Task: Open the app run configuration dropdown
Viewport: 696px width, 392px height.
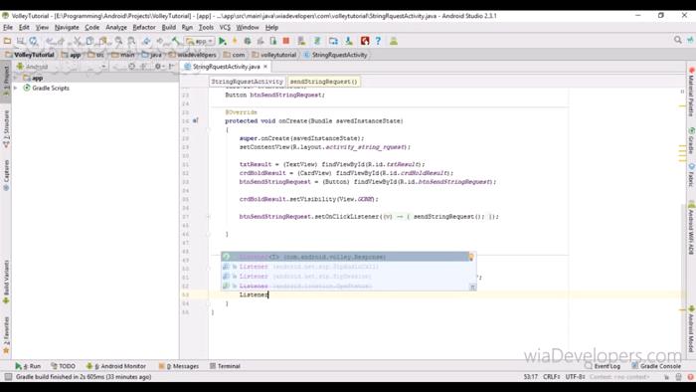Action: click(200, 41)
